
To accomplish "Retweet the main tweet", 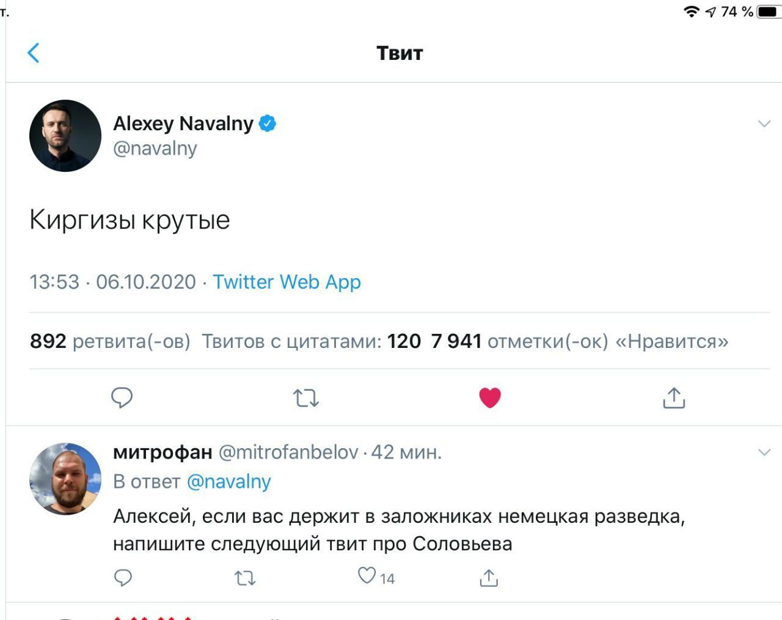I will [305, 398].
